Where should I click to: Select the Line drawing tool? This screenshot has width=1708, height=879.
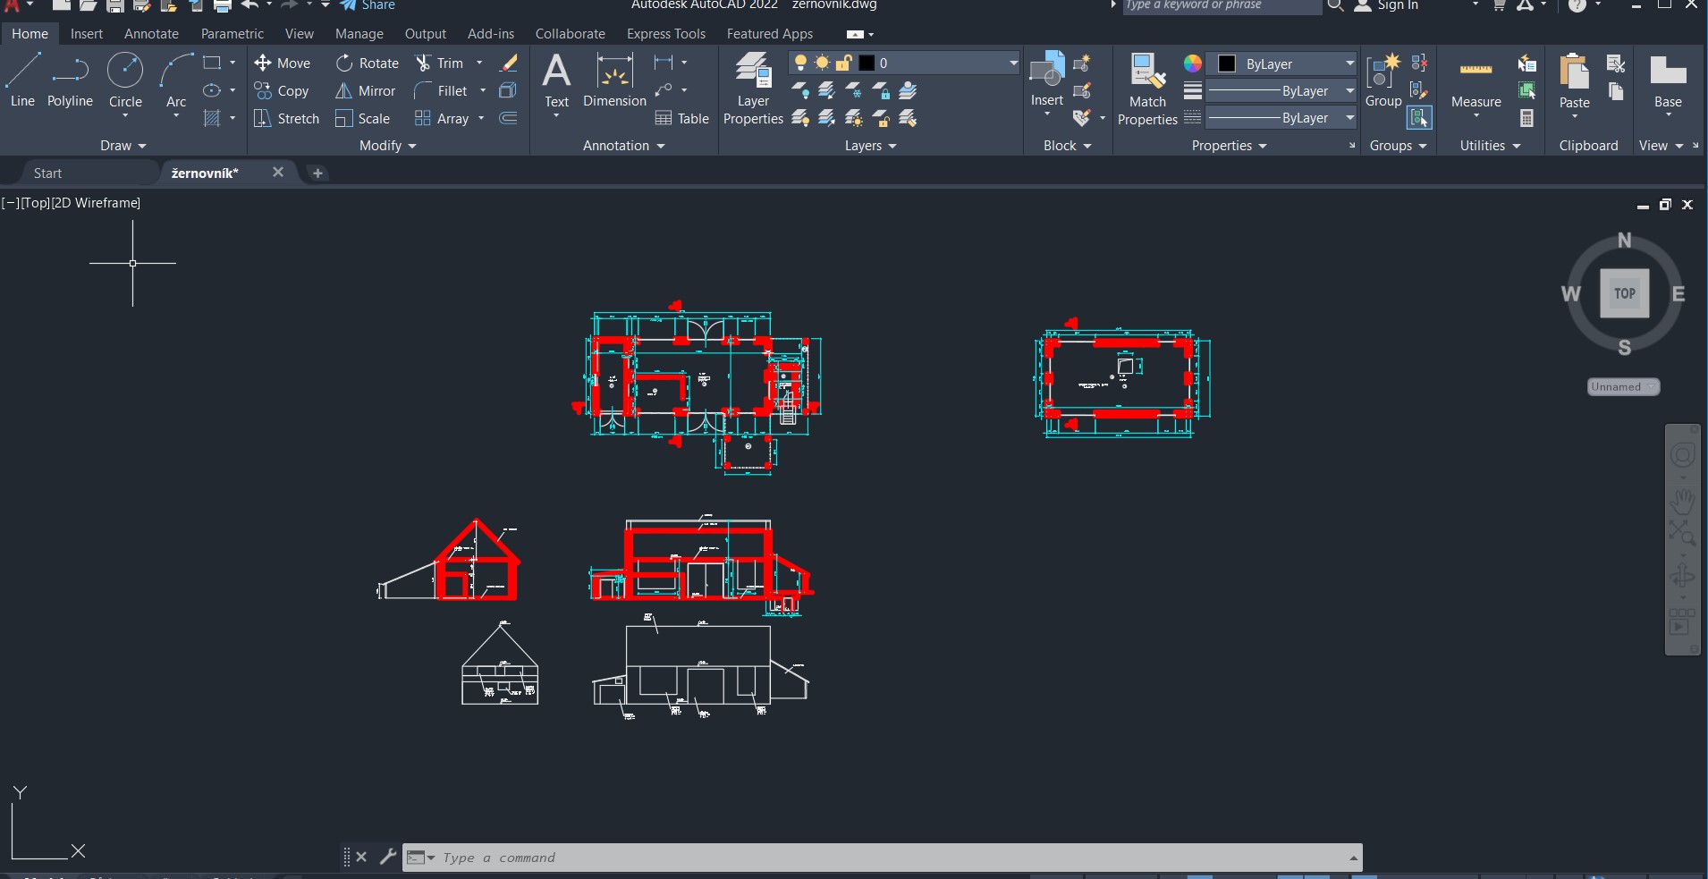click(23, 80)
